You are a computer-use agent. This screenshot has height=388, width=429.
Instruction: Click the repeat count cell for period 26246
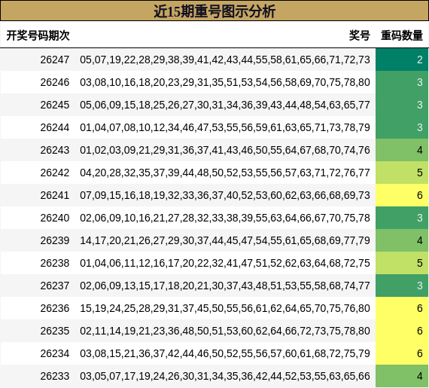pyautogui.click(x=402, y=82)
